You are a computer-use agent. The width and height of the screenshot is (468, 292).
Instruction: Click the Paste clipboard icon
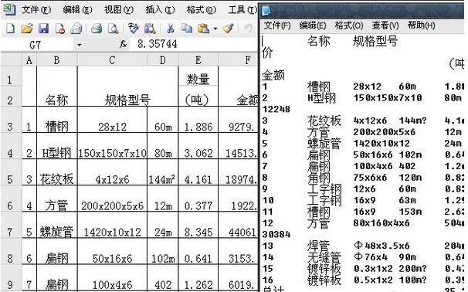pyautogui.click(x=204, y=29)
